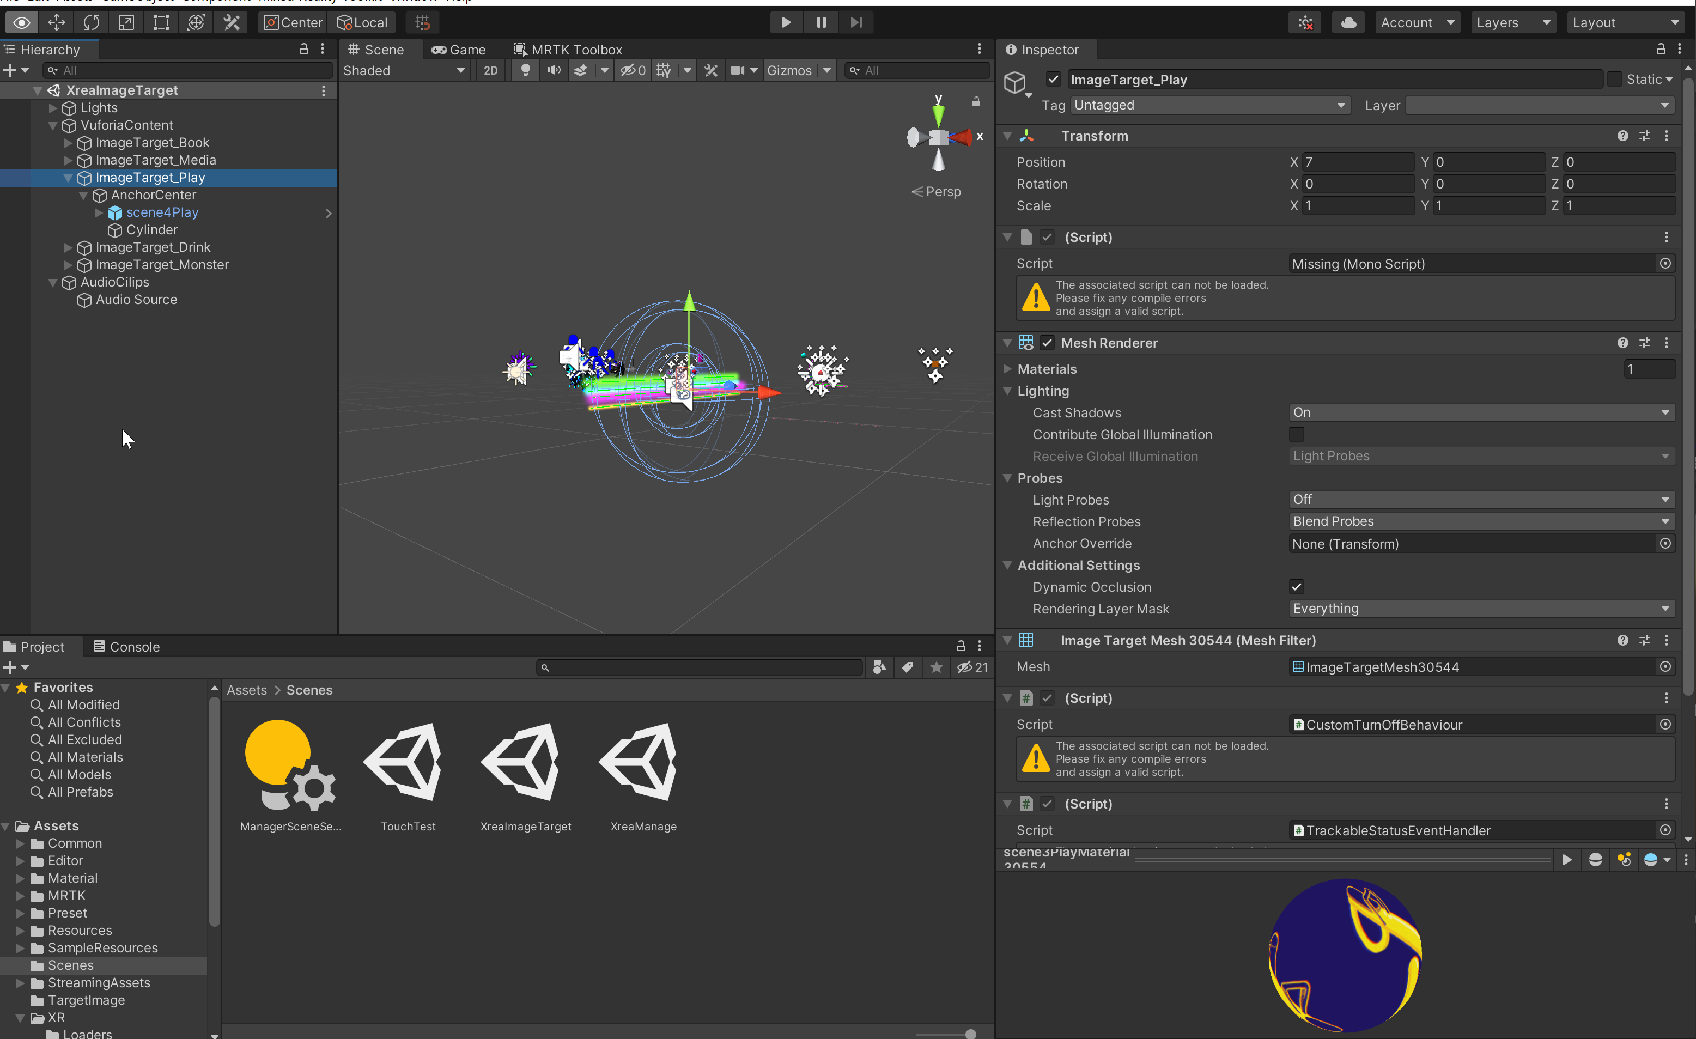Select the Rect Transform tool
1696x1039 pixels.
pyautogui.click(x=161, y=22)
